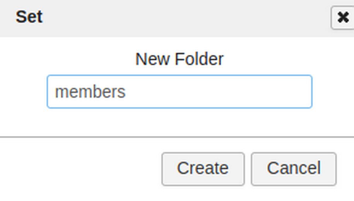
Task: Confirm folder creation with Create
Action: pos(203,168)
